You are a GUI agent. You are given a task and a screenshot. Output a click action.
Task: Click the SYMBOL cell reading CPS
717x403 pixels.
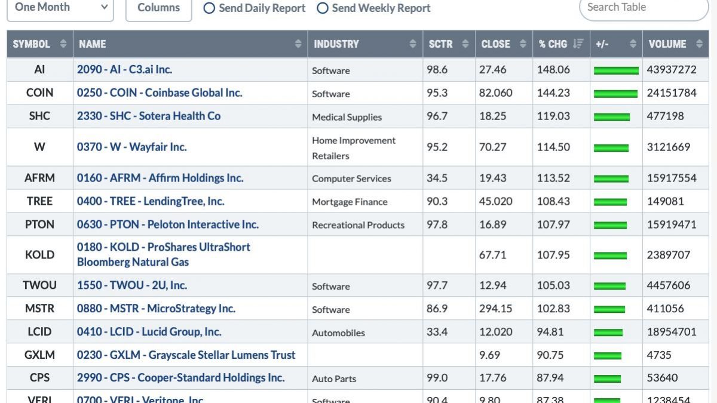pos(39,378)
